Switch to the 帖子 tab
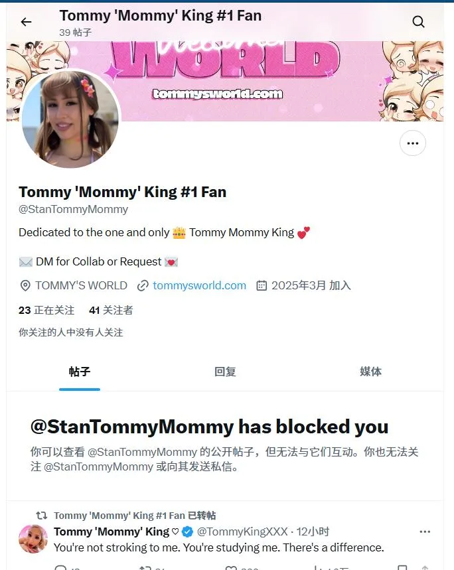 click(x=80, y=372)
